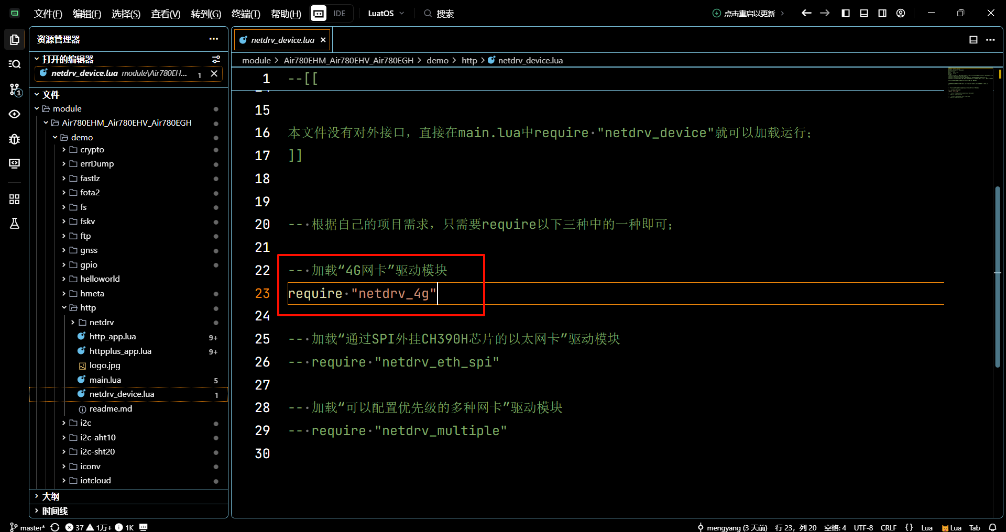Expand the crypto folder in file tree

click(x=92, y=150)
